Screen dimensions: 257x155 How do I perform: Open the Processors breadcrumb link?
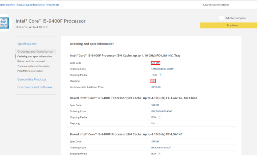[53, 5]
